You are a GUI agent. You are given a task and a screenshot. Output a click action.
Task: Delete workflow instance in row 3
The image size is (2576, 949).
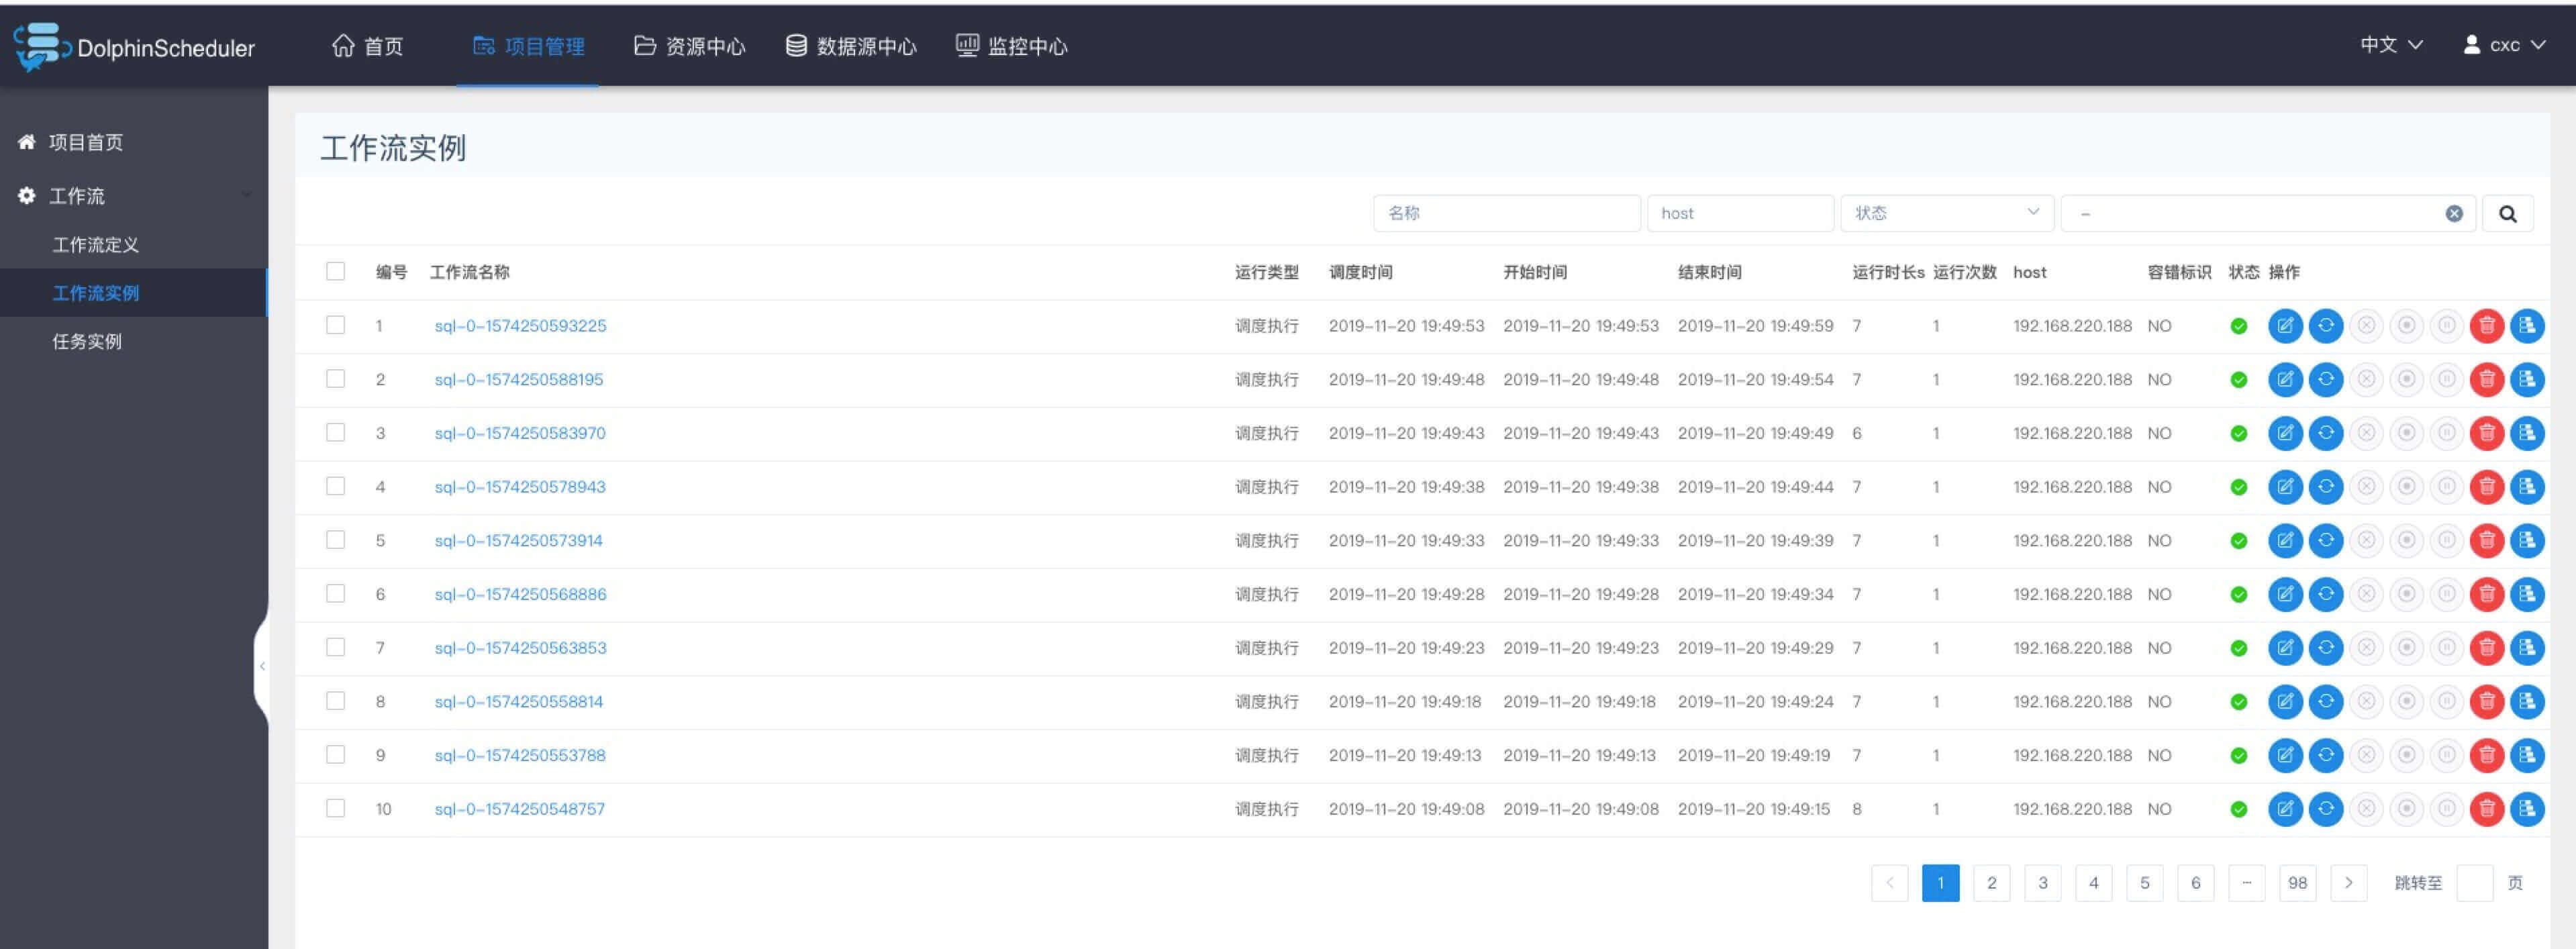pyautogui.click(x=2486, y=434)
